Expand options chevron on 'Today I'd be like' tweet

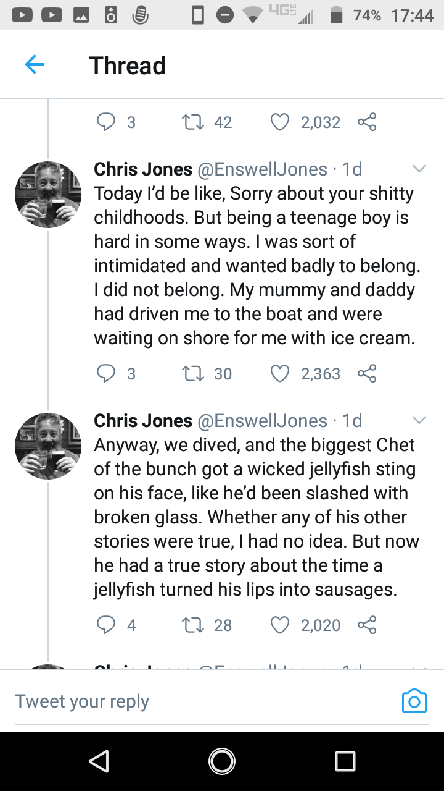tap(419, 169)
